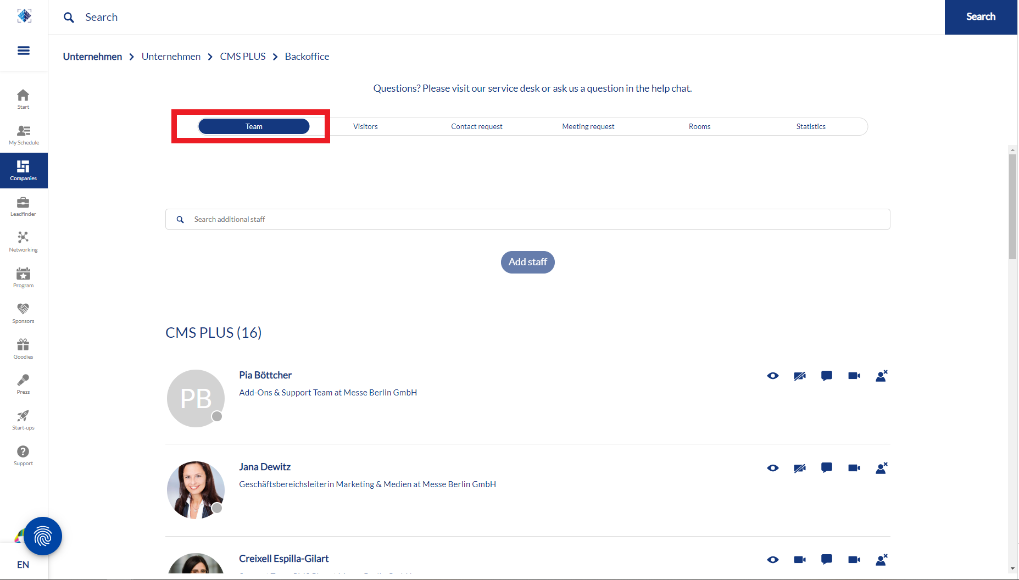Remove Jana Dewitz from the team
1019x580 pixels.
click(x=882, y=468)
